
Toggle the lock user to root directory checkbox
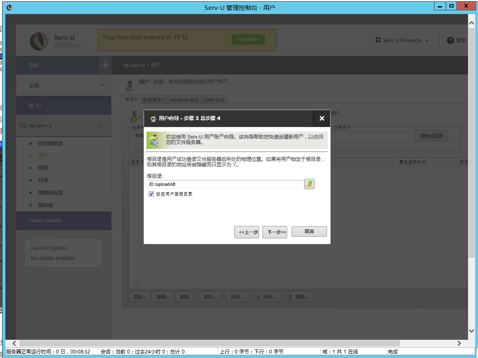pos(151,194)
